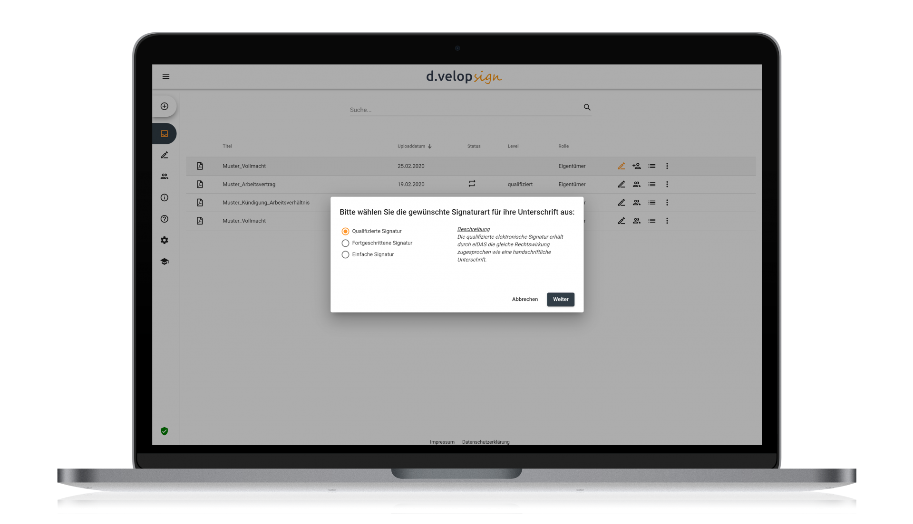Click add person icon for first Muster_Vollmacht

pyautogui.click(x=636, y=166)
